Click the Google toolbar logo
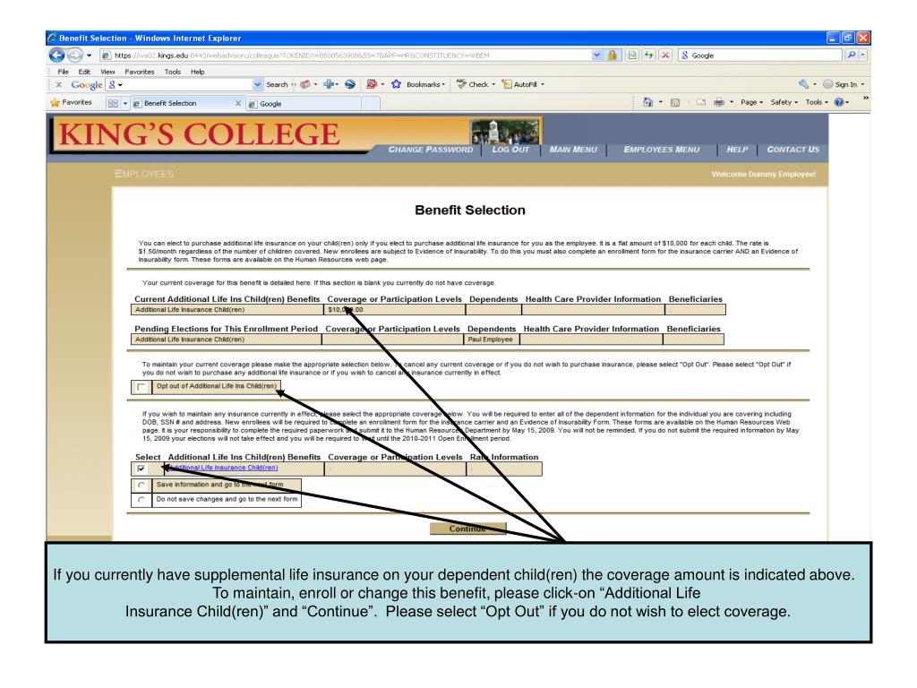This screenshot has width=917, height=688. click(87, 85)
